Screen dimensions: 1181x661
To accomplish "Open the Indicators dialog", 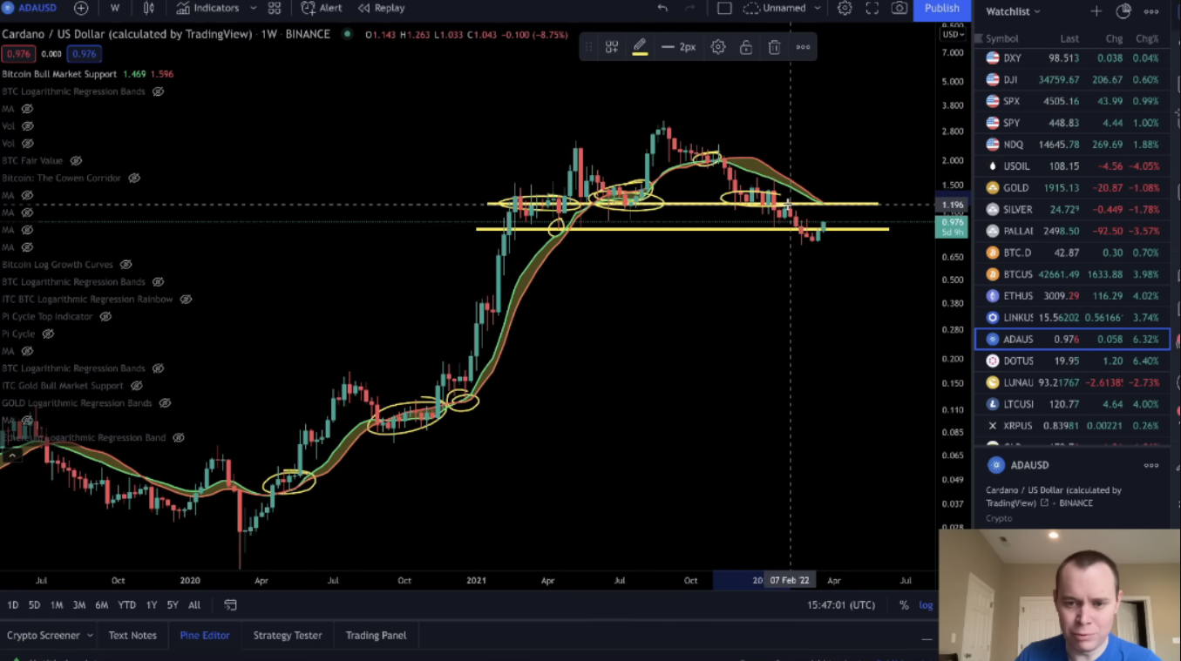I will coord(207,8).
